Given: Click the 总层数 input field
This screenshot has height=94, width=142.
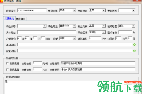Looking at the screenshot, I should click(118, 38).
